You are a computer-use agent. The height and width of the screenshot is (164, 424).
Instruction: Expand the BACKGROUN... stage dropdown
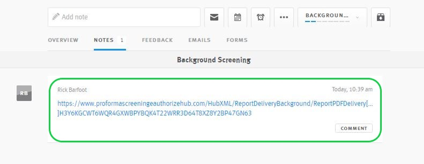[332, 17]
